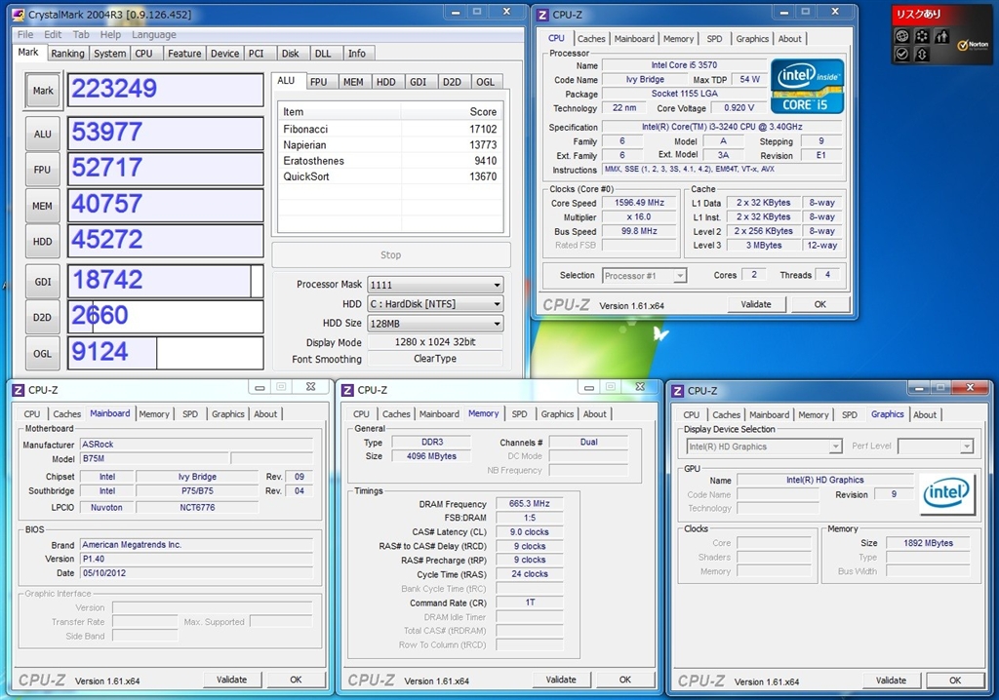999x700 pixels.
Task: Click the Mark total score field 223249
Action: (x=166, y=89)
